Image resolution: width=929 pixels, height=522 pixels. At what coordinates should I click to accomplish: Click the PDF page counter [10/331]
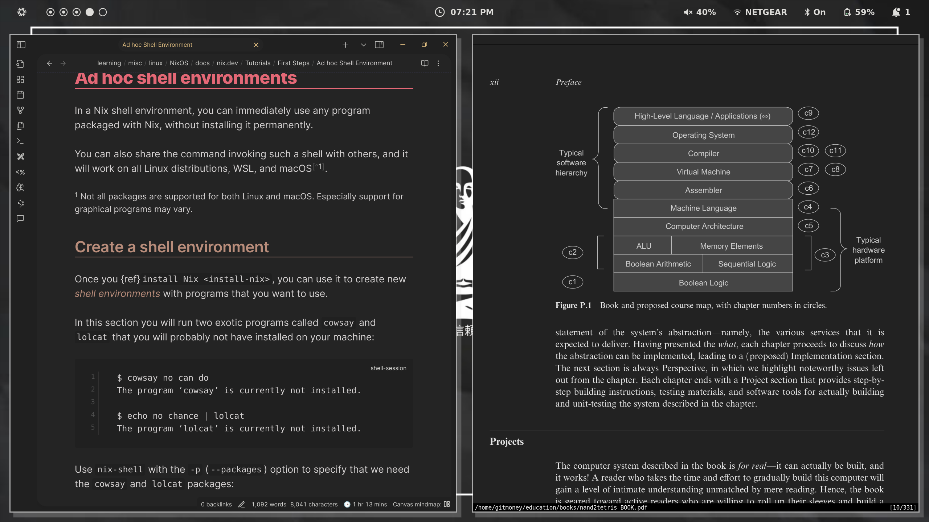click(903, 507)
